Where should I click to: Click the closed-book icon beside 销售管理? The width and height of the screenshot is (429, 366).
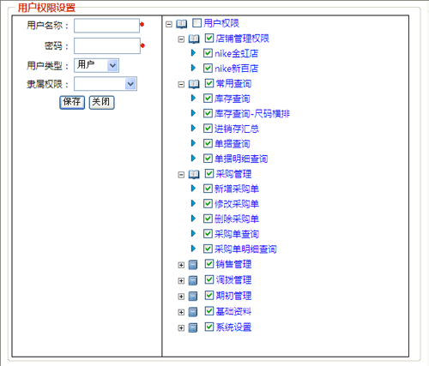pyautogui.click(x=193, y=265)
